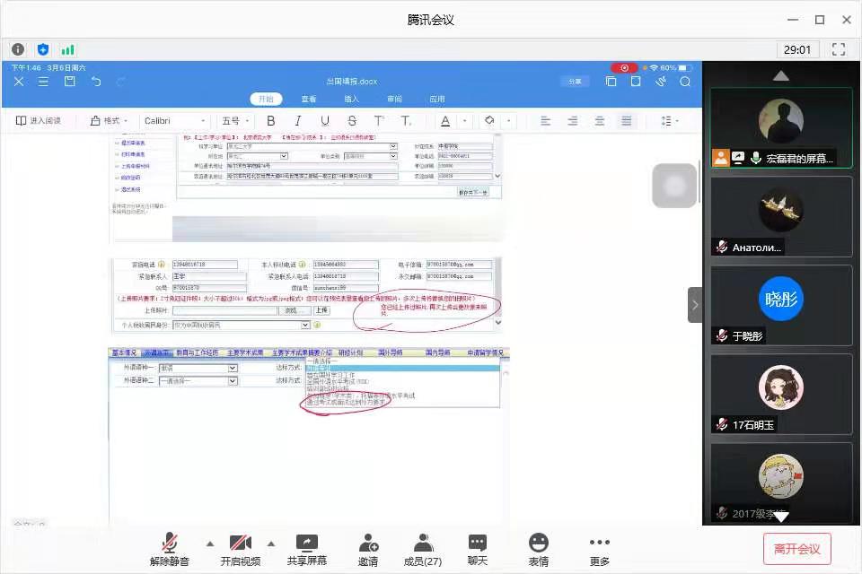This screenshot has height=574, width=862.
Task: Click the blue security shield icon
Action: [x=43, y=49]
